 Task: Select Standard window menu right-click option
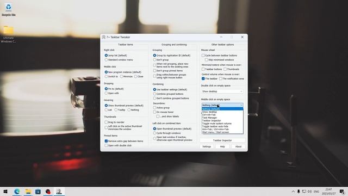(119, 60)
